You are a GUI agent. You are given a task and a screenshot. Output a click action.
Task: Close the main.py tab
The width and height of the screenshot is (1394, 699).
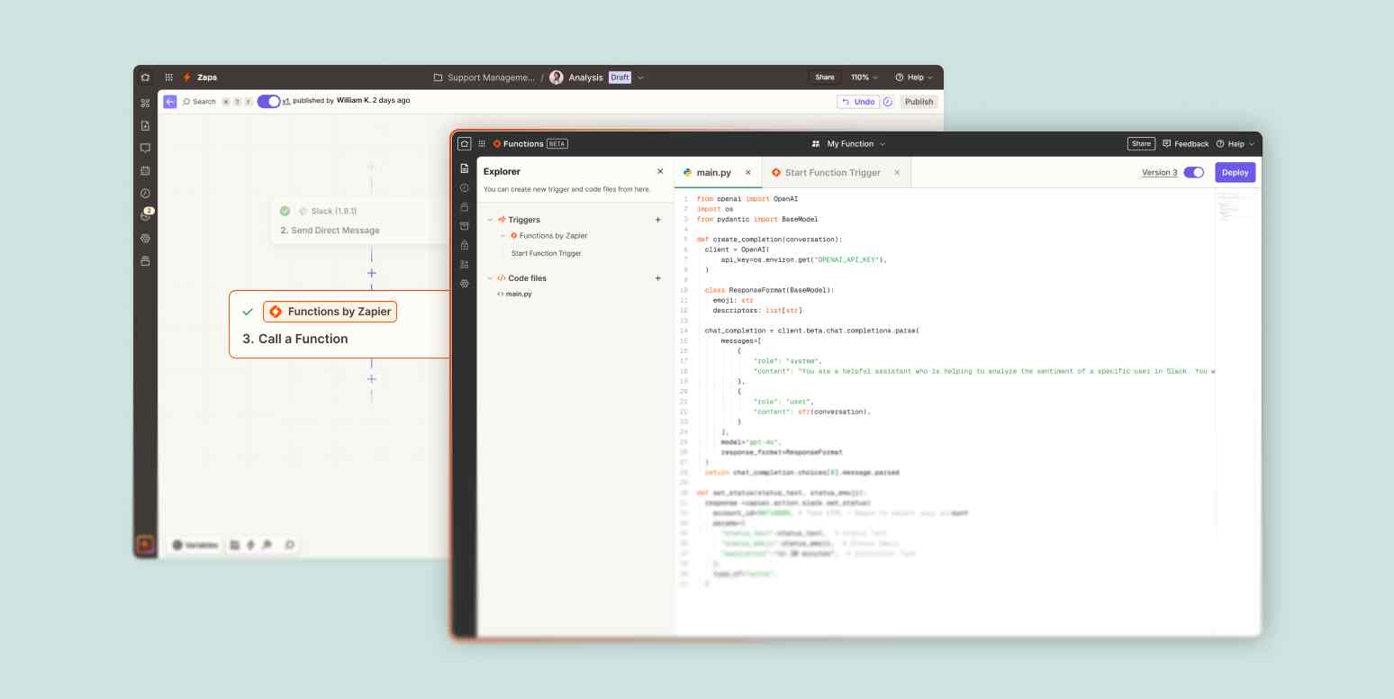pyautogui.click(x=749, y=172)
